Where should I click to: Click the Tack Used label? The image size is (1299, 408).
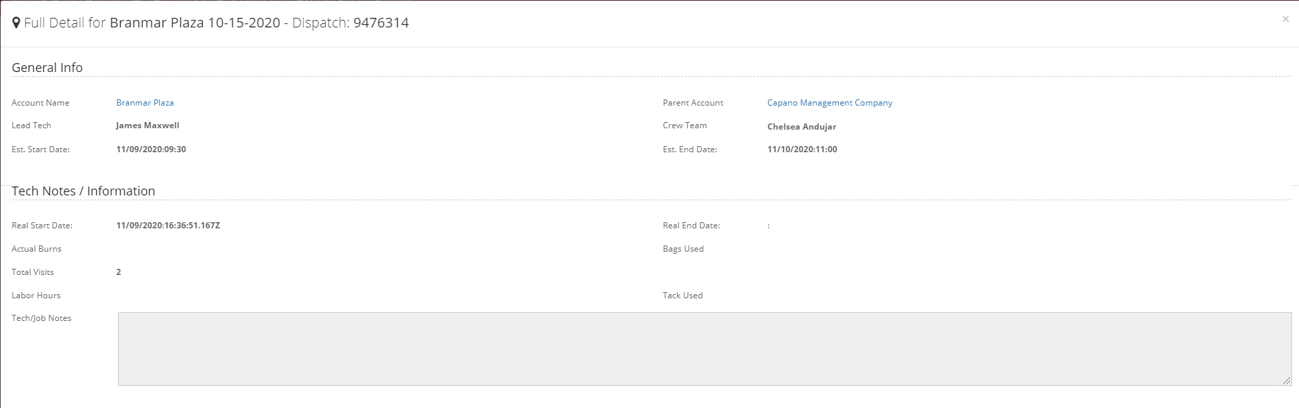click(682, 296)
